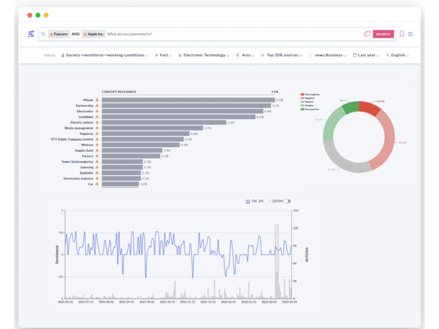The image size is (439, 329).
Task: Click the flame icon next to Partnership
Action: pyautogui.click(x=97, y=106)
